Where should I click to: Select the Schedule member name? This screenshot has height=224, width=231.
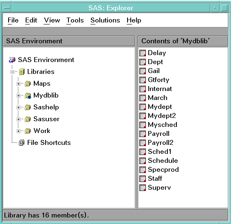163,161
